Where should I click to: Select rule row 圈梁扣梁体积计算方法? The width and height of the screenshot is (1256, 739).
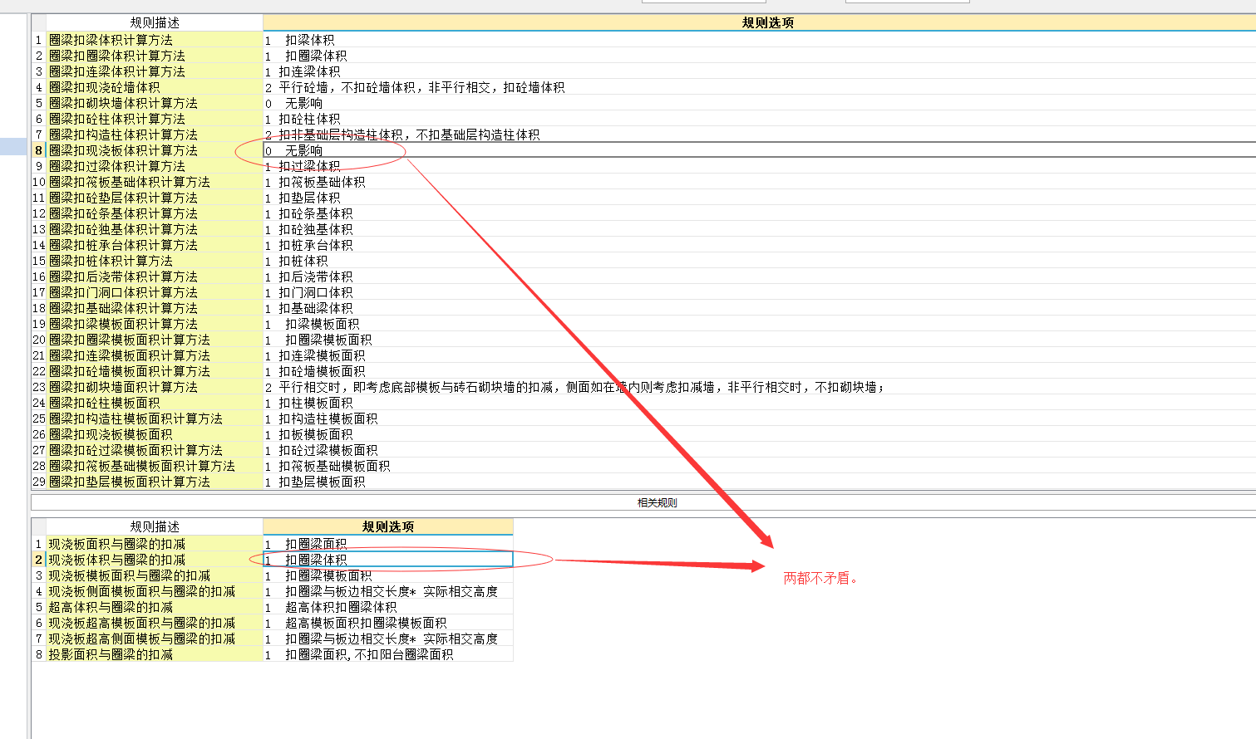pyautogui.click(x=155, y=40)
